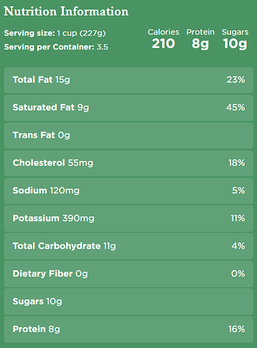Screen dimensions: 257x348
Task: Click the Calories 210 summary
Action: [164, 39]
